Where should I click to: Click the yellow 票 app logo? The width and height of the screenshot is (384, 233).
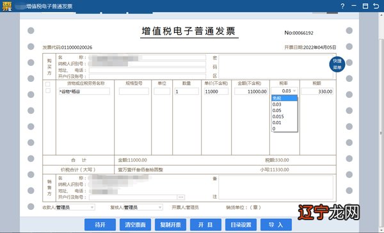7,6
